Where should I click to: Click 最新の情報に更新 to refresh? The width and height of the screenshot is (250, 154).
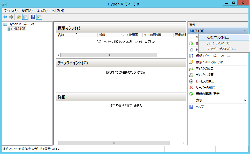click(x=208, y=94)
